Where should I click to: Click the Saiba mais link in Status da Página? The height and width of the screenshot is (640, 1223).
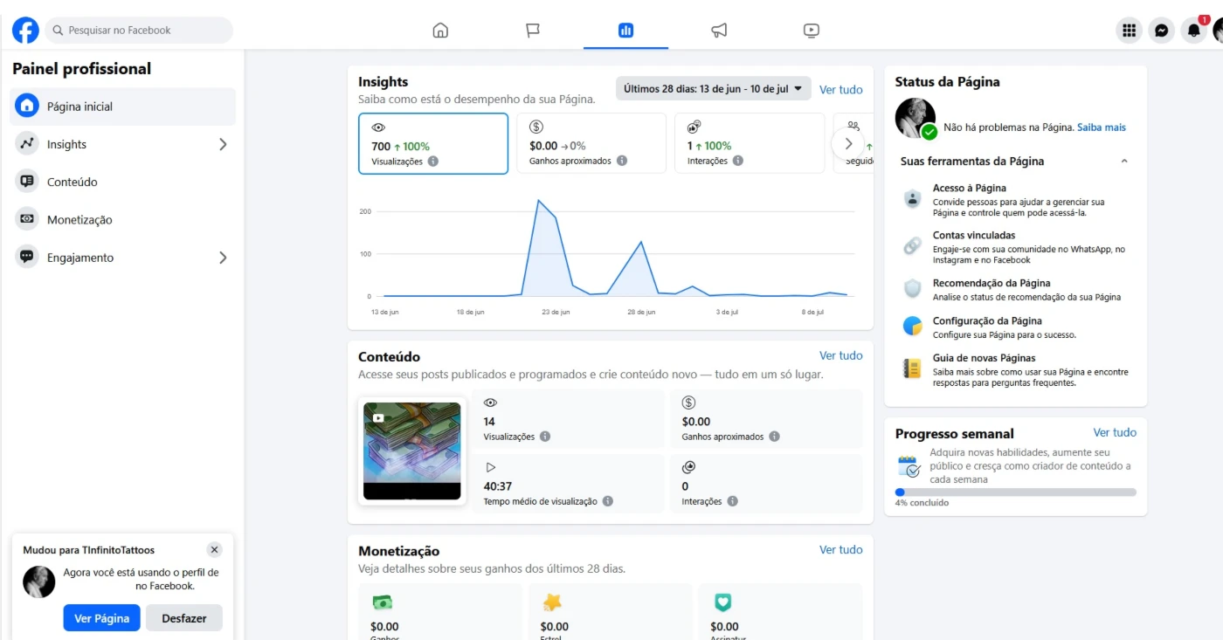click(1102, 127)
